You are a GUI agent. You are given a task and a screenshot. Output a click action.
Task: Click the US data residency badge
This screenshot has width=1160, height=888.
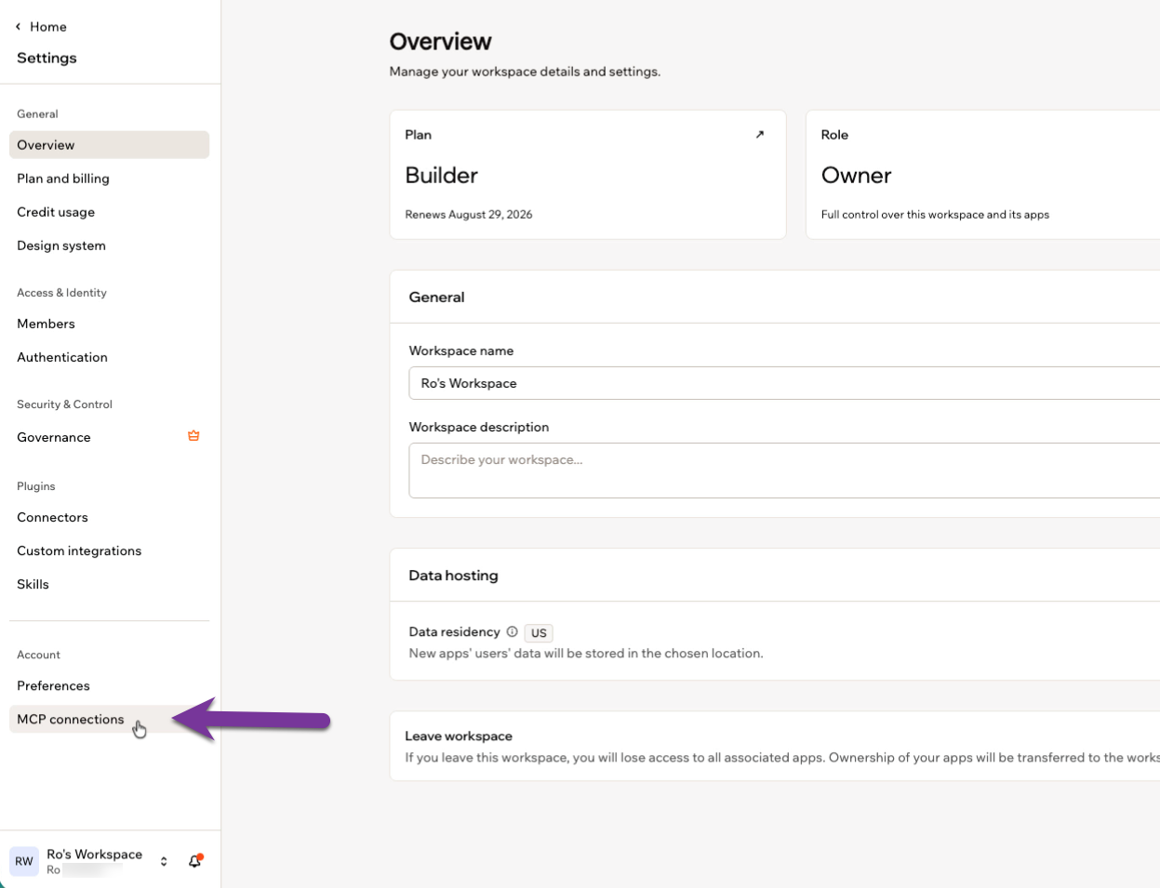coord(539,632)
